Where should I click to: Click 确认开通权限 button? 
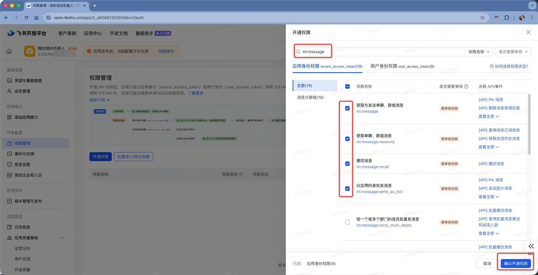coord(516,264)
